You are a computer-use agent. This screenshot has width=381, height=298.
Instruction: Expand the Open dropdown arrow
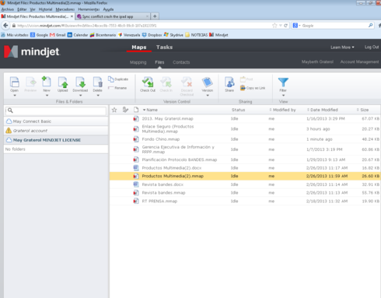[x=15, y=96]
